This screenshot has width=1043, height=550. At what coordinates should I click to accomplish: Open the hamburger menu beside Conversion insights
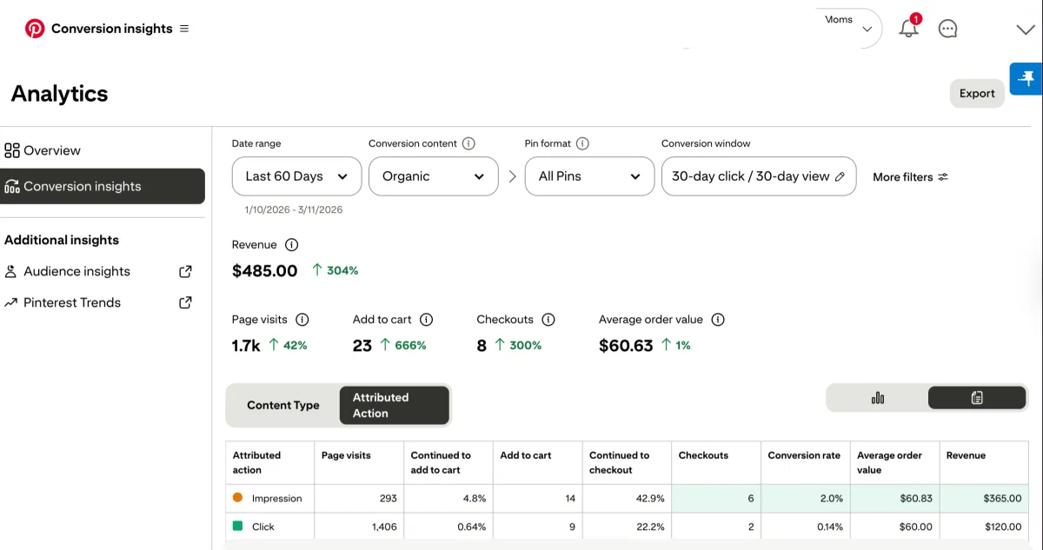pyautogui.click(x=184, y=29)
